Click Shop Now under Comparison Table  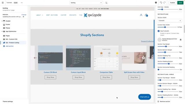(x=106, y=77)
